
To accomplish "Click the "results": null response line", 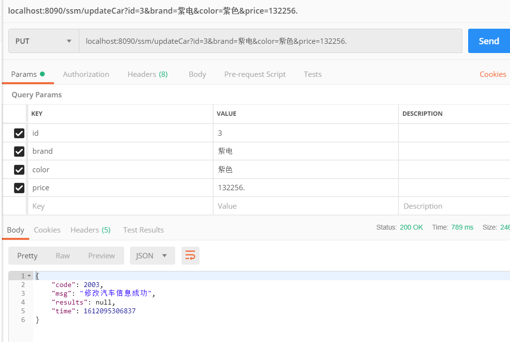I will tap(83, 302).
